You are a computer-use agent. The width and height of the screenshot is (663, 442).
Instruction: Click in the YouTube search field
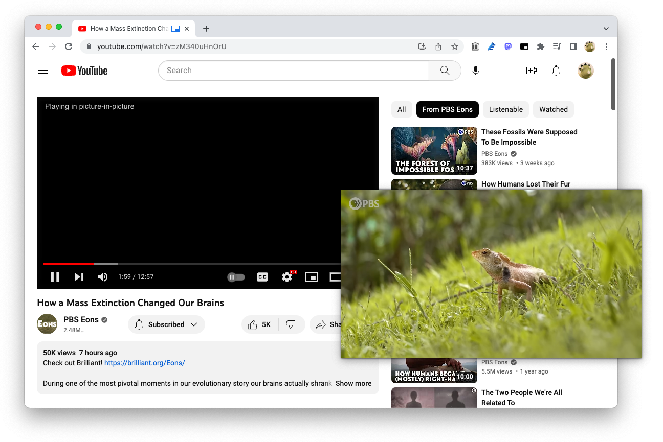coord(293,71)
